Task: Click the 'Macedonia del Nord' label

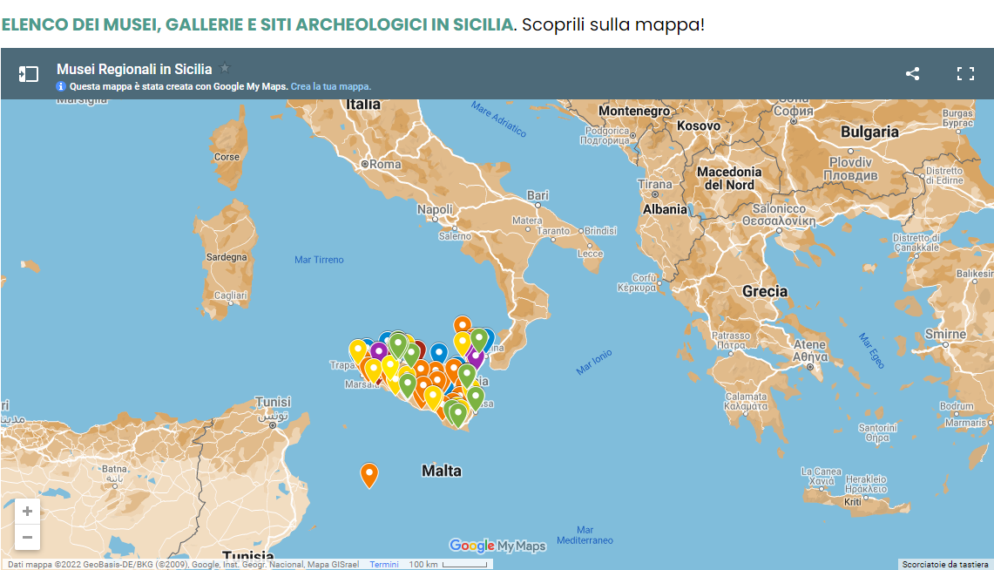Action: pos(729,178)
